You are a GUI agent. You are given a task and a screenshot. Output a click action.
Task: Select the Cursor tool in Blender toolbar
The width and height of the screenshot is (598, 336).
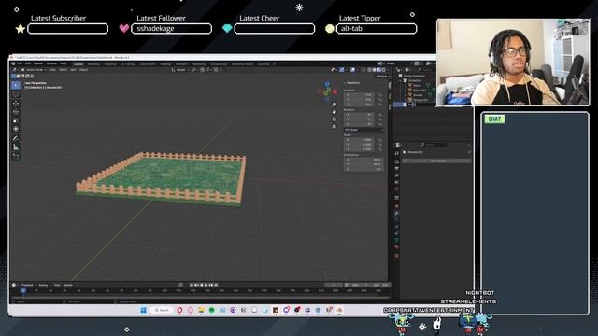coord(16,94)
